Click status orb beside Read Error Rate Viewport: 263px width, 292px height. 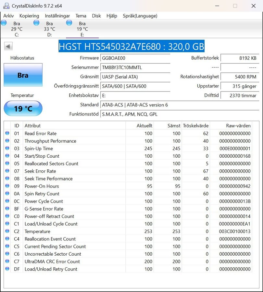click(x=7, y=133)
